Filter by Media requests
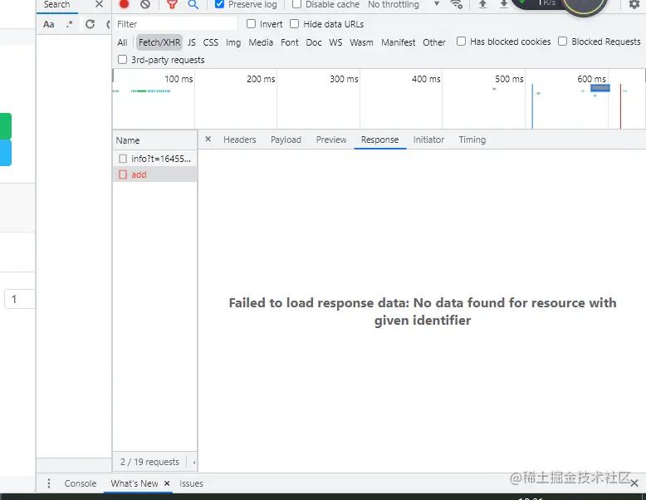This screenshot has width=646, height=500. pos(261,42)
